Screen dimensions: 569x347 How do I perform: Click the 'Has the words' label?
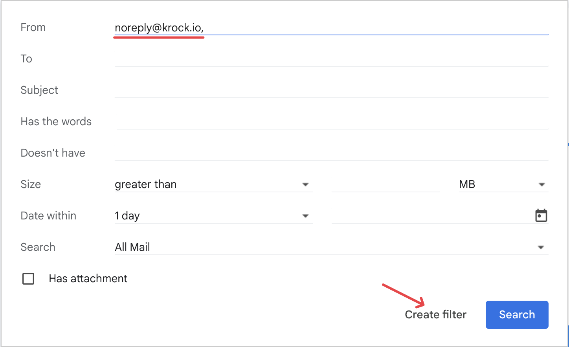click(x=56, y=121)
